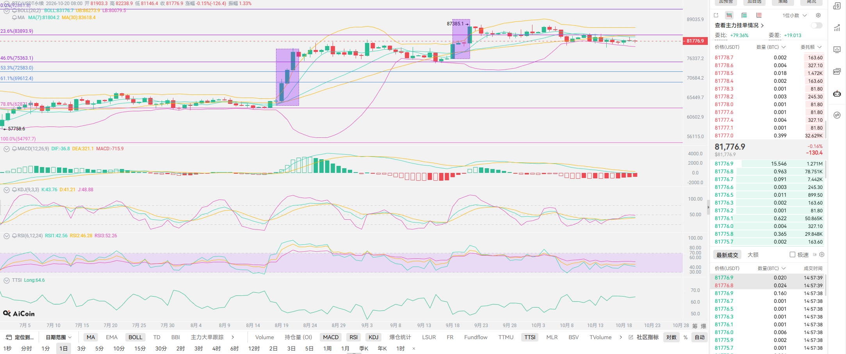Open order book settings hexagon icon
The height and width of the screenshot is (354, 846).
pyautogui.click(x=818, y=15)
